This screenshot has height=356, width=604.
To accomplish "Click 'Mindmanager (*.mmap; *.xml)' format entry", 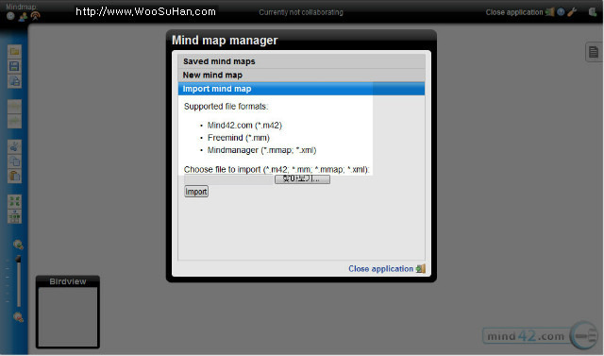I will pyautogui.click(x=261, y=150).
